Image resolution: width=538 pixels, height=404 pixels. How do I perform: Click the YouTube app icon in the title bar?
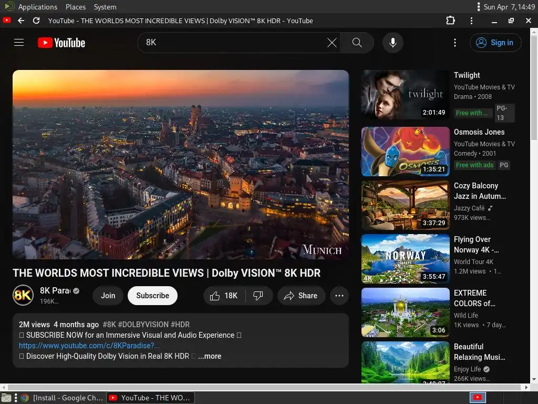pos(6,21)
